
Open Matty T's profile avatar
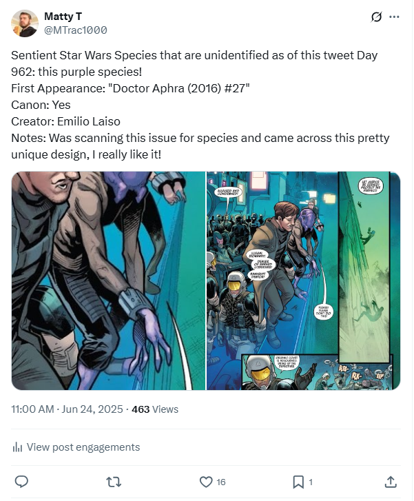[x=25, y=23]
